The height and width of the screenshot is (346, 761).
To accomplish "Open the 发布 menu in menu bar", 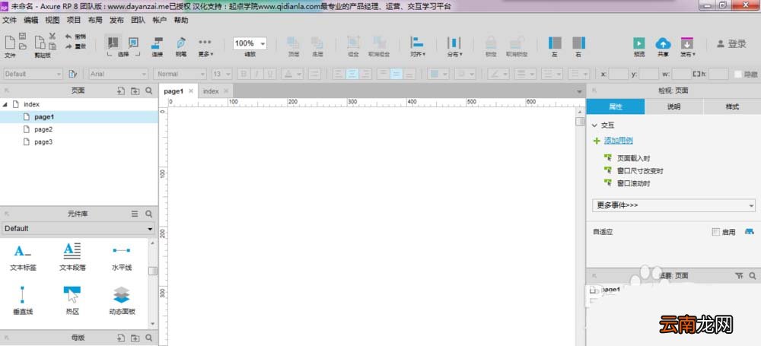I will tap(116, 20).
